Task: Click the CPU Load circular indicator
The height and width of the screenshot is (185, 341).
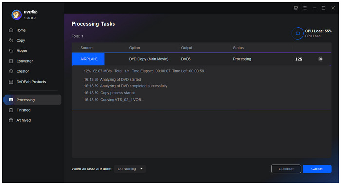Action: click(298, 34)
